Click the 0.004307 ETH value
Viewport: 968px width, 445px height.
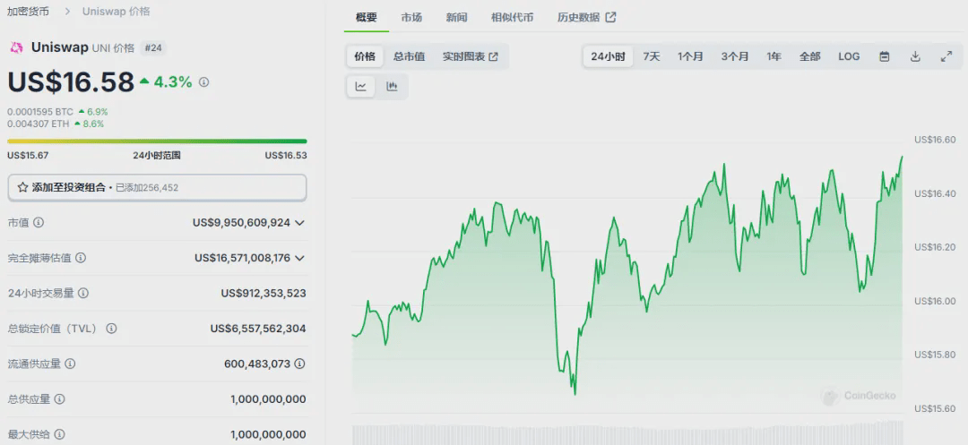39,124
